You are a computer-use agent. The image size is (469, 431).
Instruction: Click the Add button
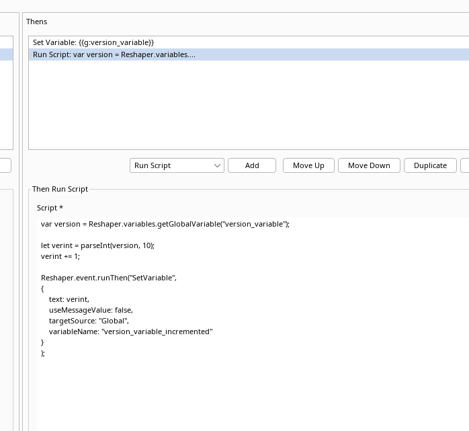coord(252,165)
